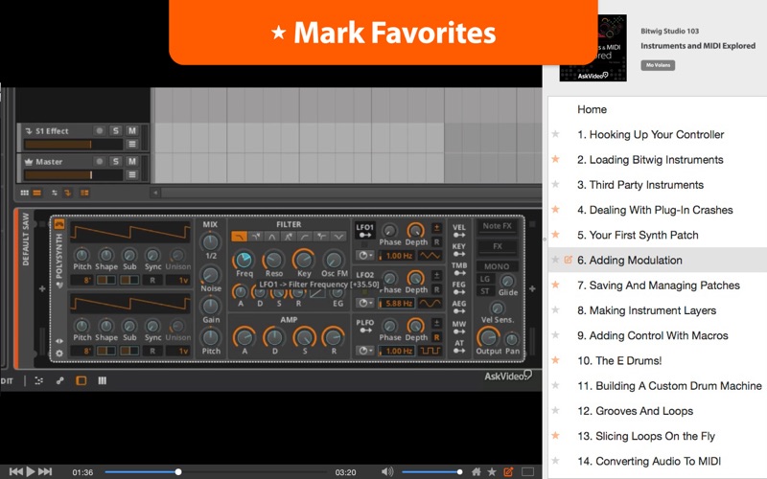Skip to the next video
This screenshot has width=767, height=479.
tap(45, 471)
